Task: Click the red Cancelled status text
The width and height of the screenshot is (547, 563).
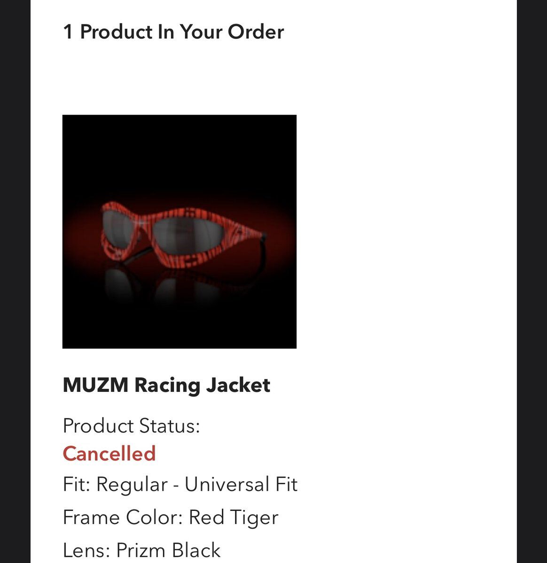Action: 109,454
